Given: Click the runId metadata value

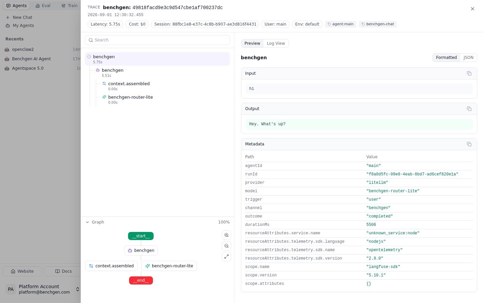Looking at the screenshot, I should coord(412,174).
